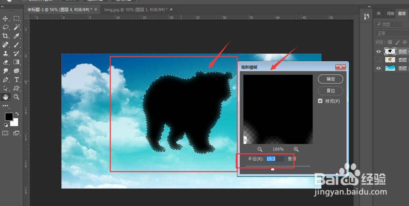
Task: Click the radius slider handle
Action: [x=272, y=169]
